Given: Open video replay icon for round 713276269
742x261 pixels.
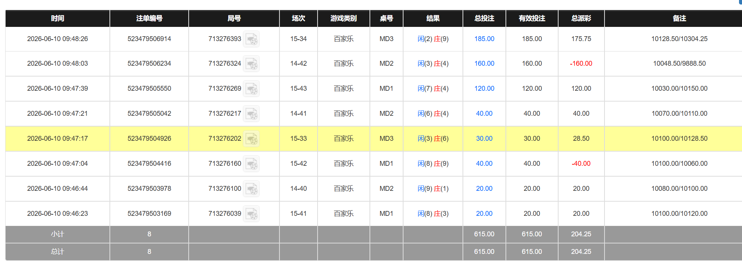Looking at the screenshot, I should tap(251, 89).
